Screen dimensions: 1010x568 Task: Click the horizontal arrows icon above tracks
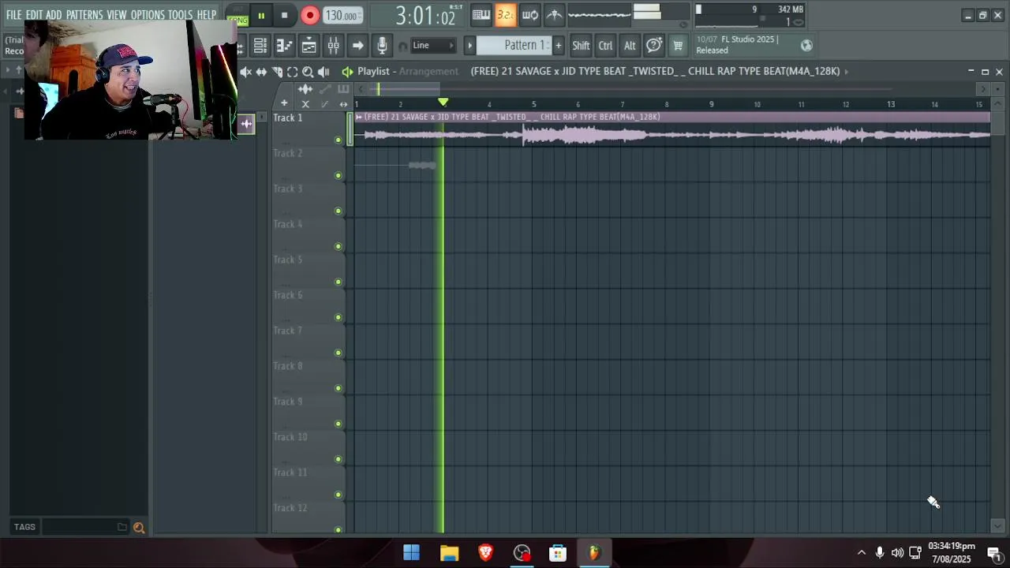coord(343,103)
